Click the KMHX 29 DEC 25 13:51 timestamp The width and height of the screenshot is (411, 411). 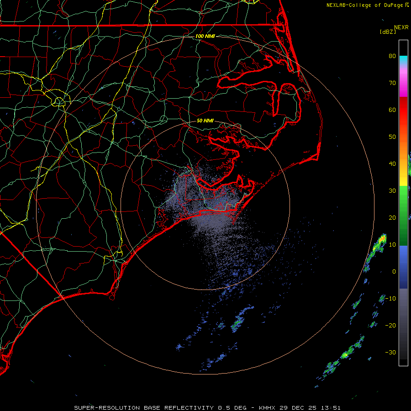click(300, 408)
